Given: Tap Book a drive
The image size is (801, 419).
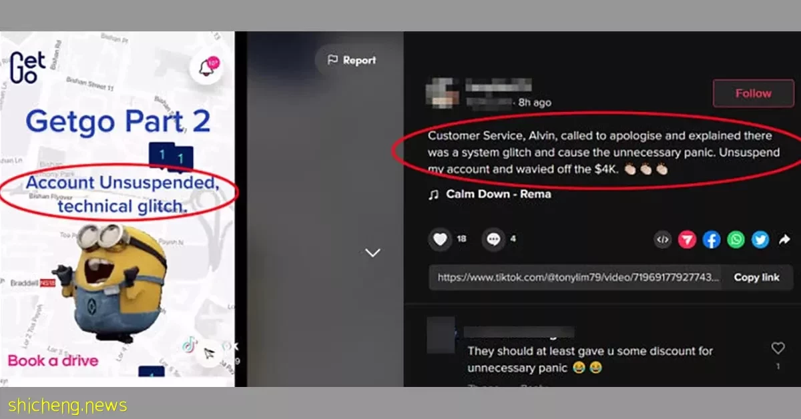Looking at the screenshot, I should tap(53, 361).
